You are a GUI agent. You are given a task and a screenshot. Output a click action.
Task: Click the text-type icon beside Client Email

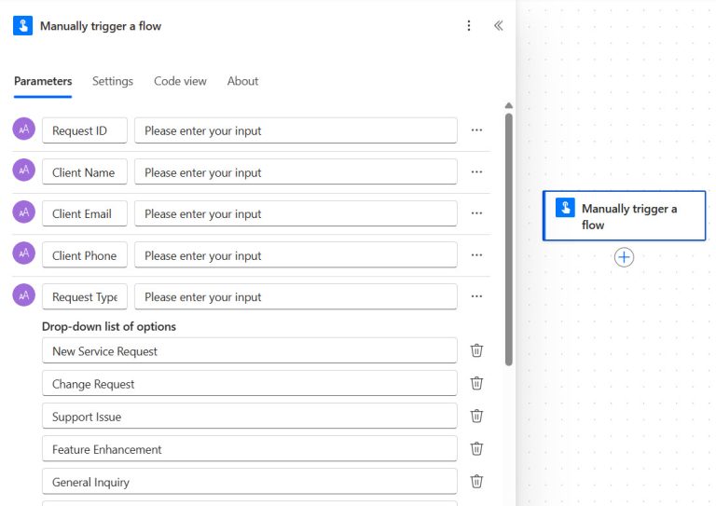[x=23, y=212]
